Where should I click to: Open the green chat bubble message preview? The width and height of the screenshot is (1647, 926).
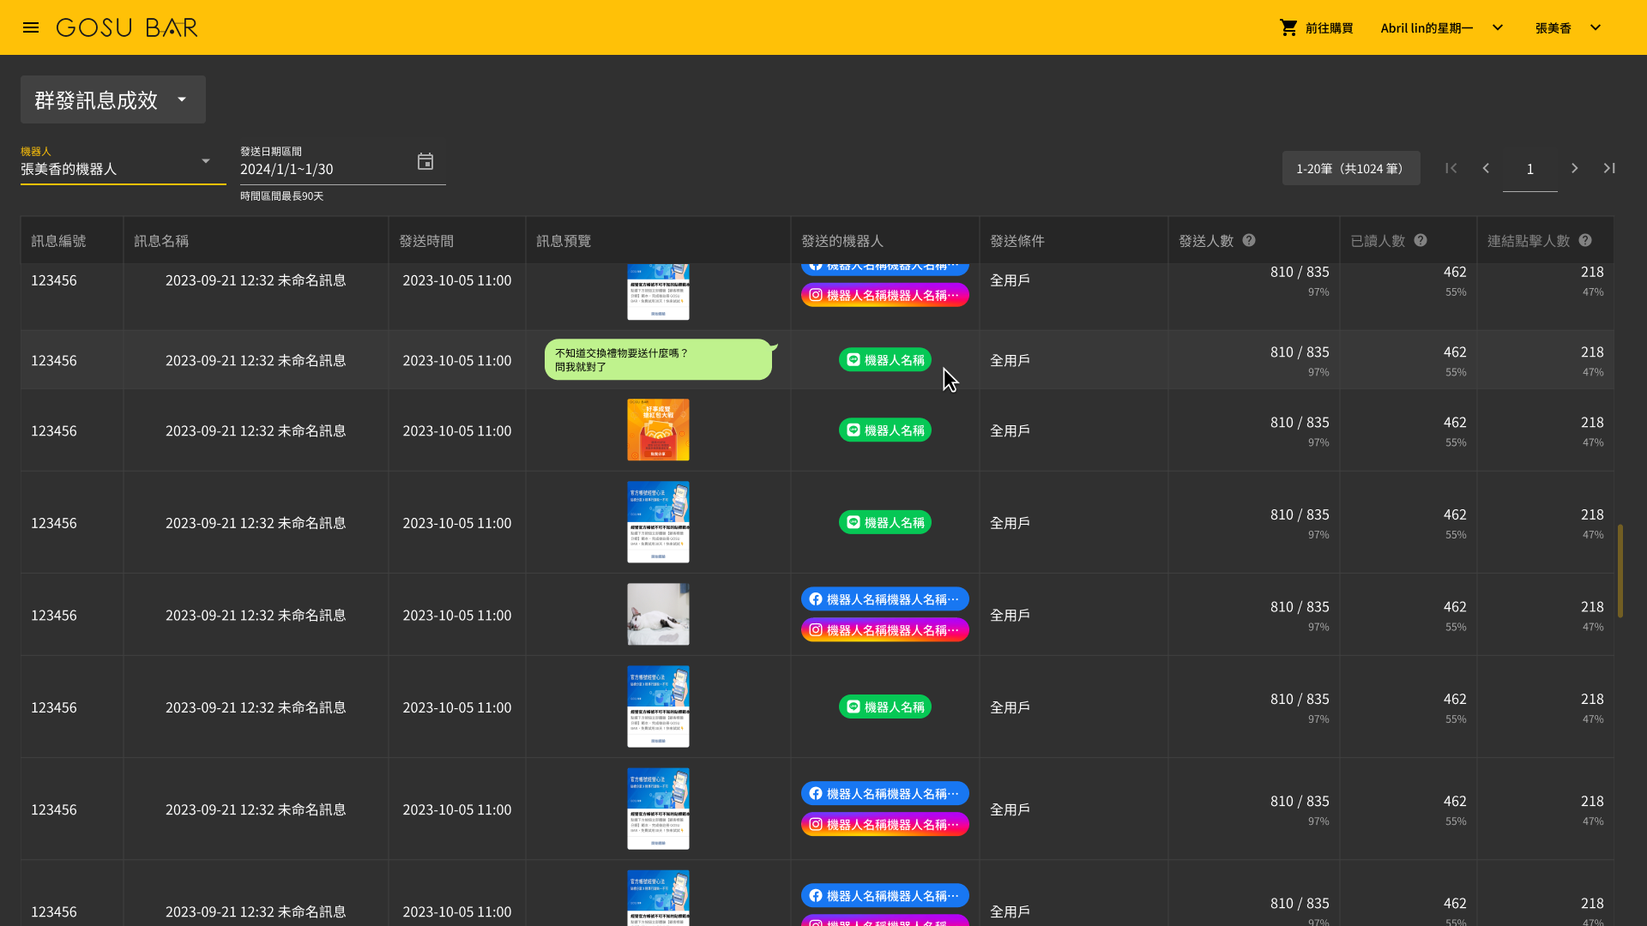tap(659, 359)
